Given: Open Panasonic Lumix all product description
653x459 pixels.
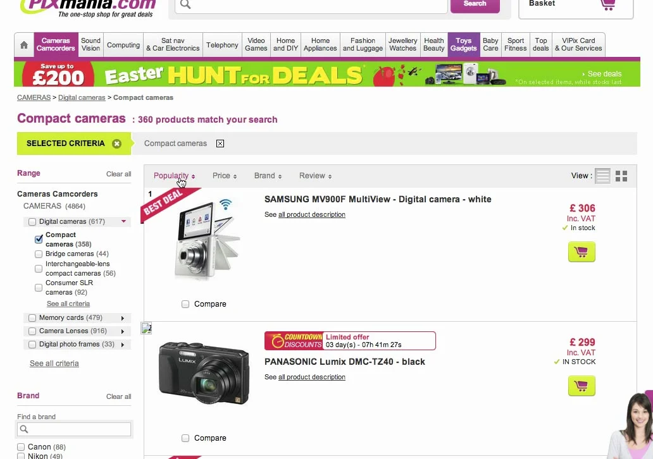Looking at the screenshot, I should pyautogui.click(x=311, y=377).
